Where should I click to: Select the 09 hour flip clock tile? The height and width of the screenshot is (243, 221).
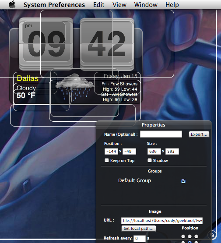pyautogui.click(x=46, y=44)
